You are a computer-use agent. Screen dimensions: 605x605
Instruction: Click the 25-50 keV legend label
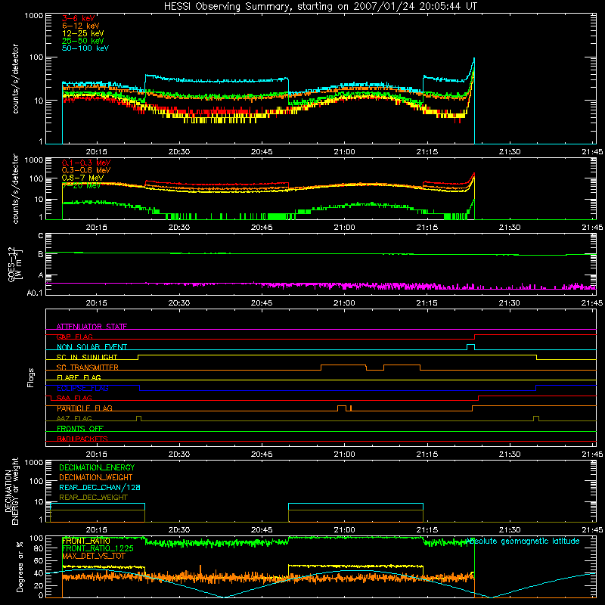(83, 41)
